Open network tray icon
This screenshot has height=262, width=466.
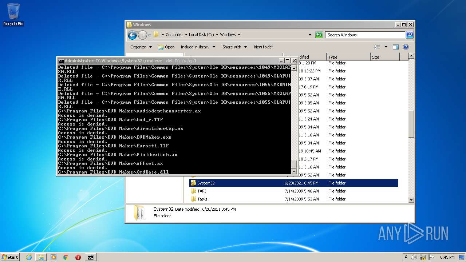click(423, 257)
